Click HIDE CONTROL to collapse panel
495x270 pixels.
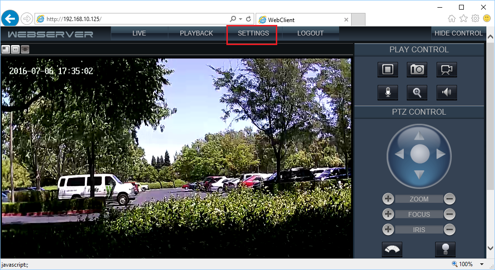[x=458, y=34]
